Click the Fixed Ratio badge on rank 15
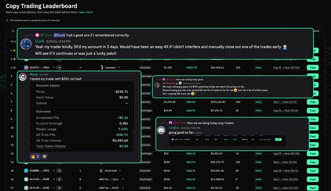 click(145, 171)
